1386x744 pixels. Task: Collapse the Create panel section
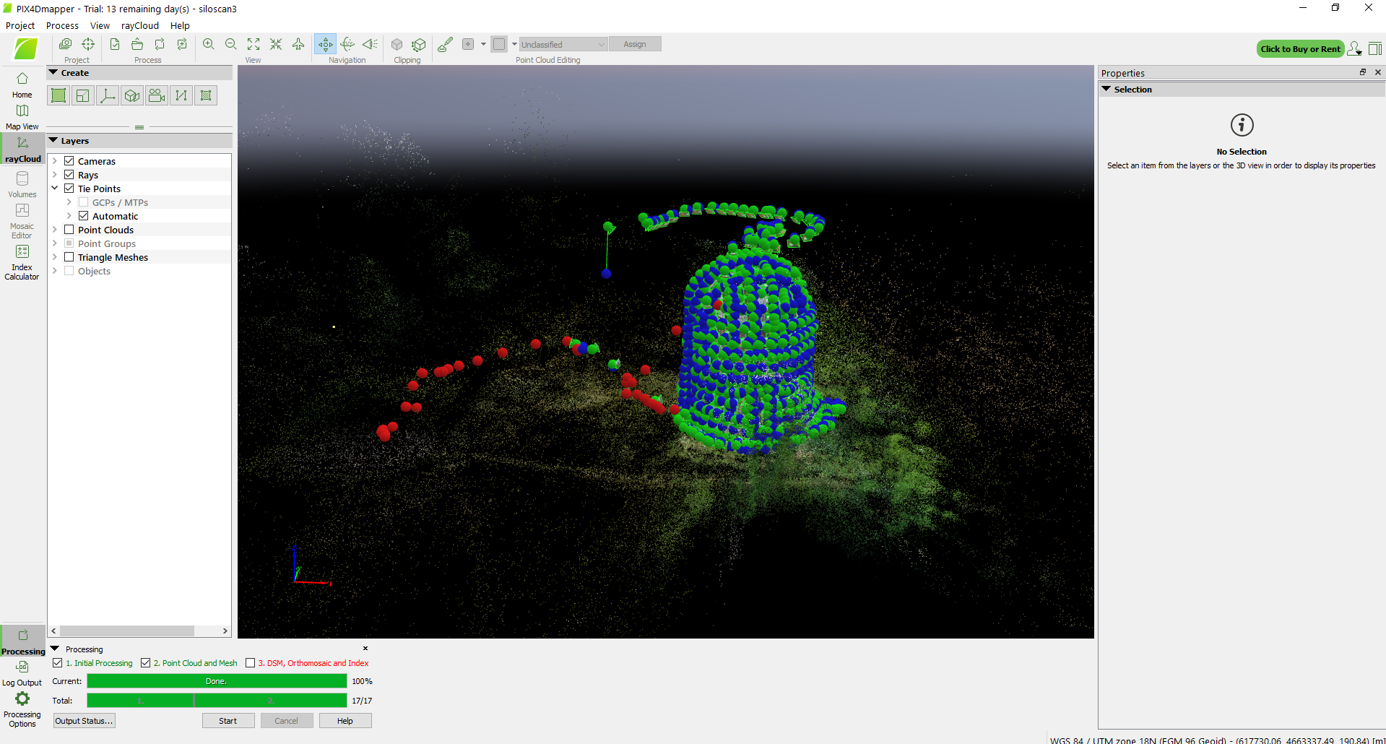(53, 73)
